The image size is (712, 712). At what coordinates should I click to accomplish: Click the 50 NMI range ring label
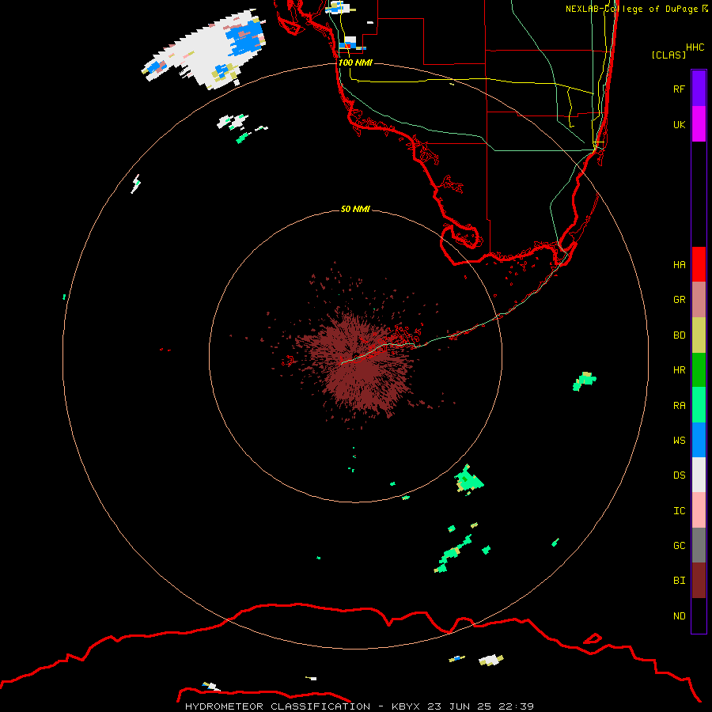[355, 209]
